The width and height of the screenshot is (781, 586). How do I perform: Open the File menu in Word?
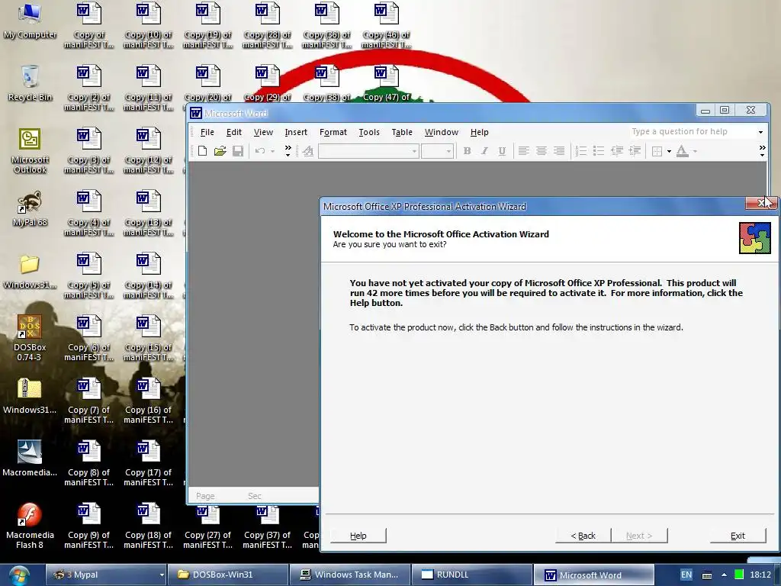pos(207,132)
